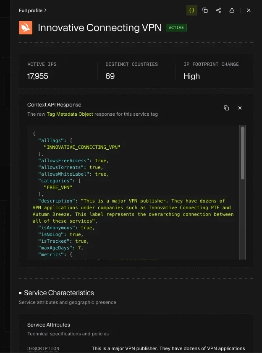Open the Tag Metadata Object link
262x353 pixels.
(x=70, y=114)
